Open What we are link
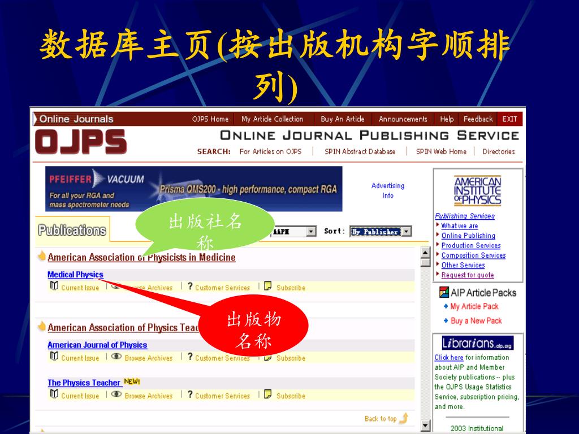The height and width of the screenshot is (434, 579). (x=460, y=226)
